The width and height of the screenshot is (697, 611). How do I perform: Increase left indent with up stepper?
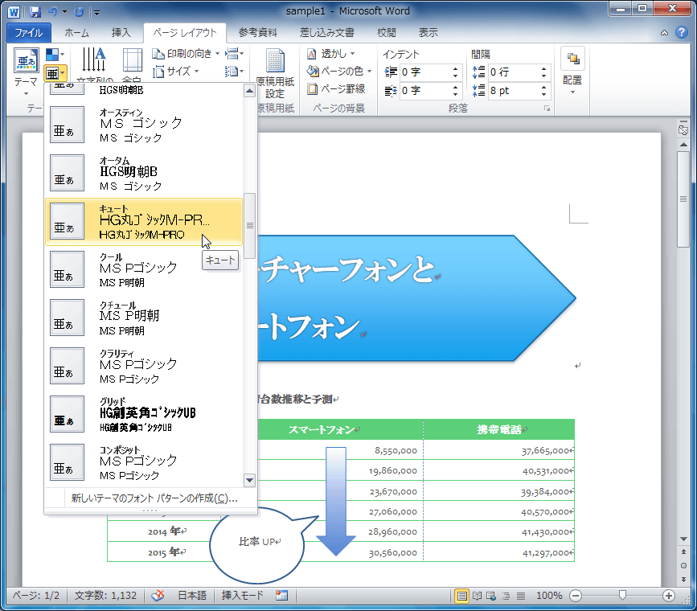click(456, 69)
